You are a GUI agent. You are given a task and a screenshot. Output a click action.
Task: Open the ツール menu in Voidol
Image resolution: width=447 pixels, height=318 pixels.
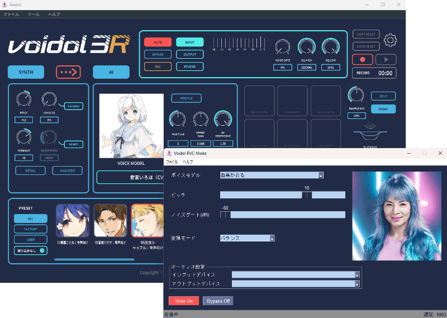34,15
